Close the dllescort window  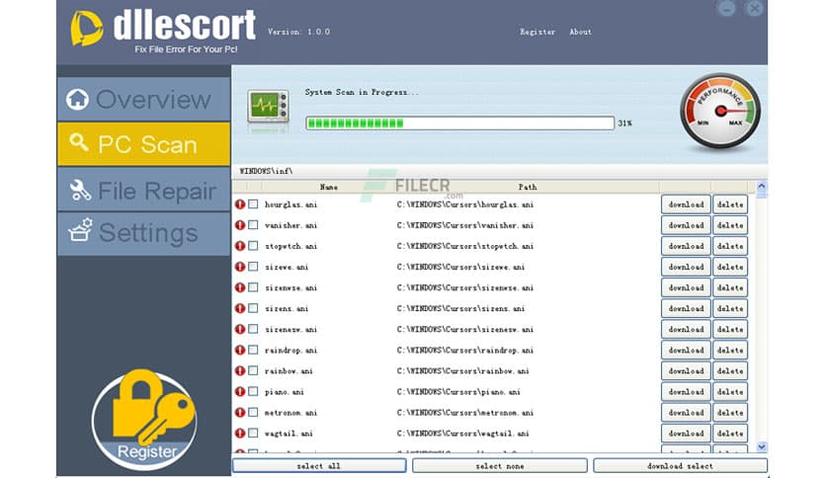click(755, 8)
